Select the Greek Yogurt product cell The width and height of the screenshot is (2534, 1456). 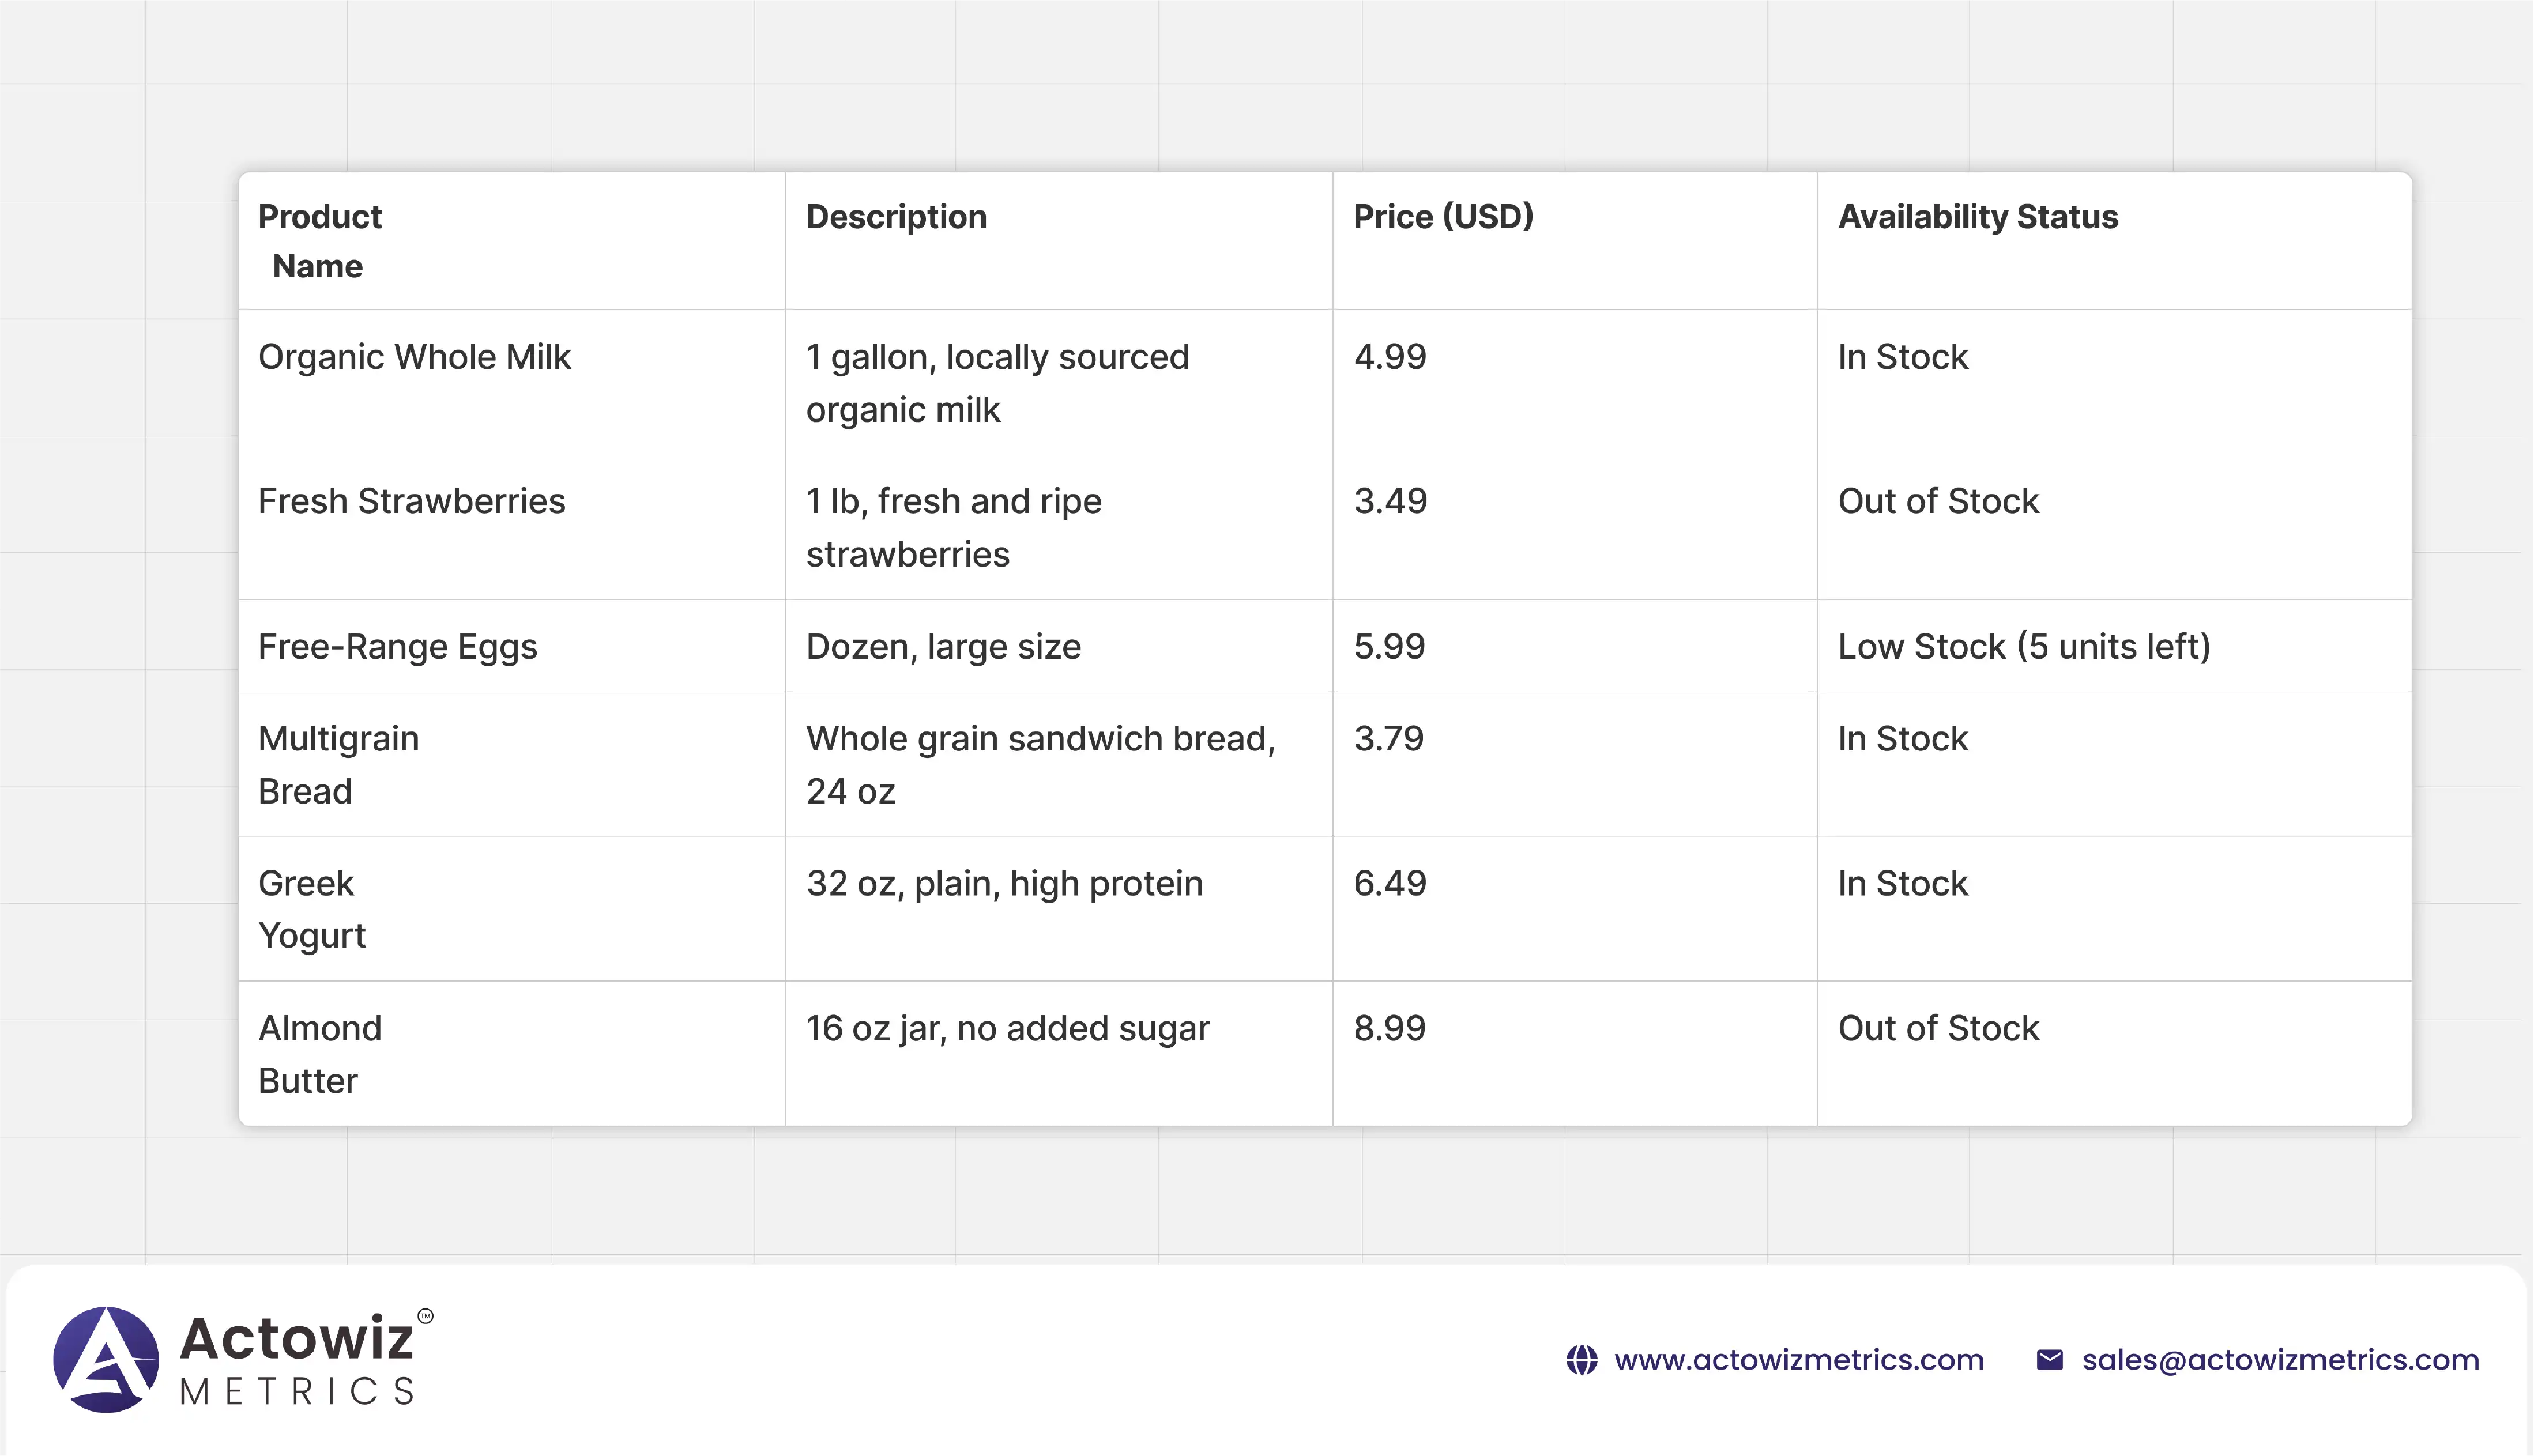(x=311, y=909)
